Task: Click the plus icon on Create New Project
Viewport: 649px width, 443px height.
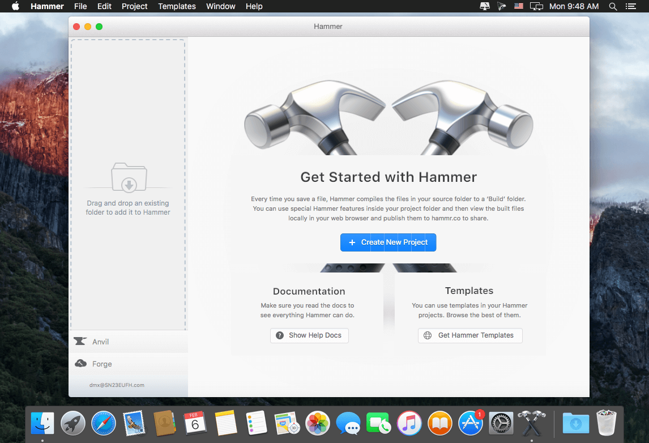Action: (x=352, y=242)
